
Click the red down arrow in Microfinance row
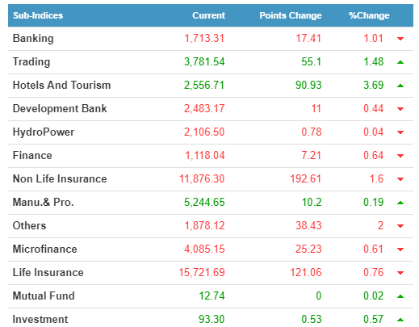click(x=400, y=249)
